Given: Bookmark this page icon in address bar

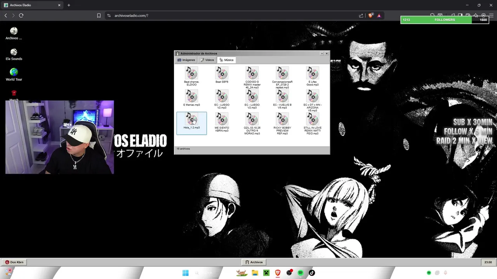Looking at the screenshot, I should coord(99,15).
